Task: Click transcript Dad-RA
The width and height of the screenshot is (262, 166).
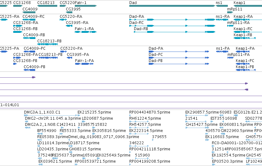Action: 172,20
